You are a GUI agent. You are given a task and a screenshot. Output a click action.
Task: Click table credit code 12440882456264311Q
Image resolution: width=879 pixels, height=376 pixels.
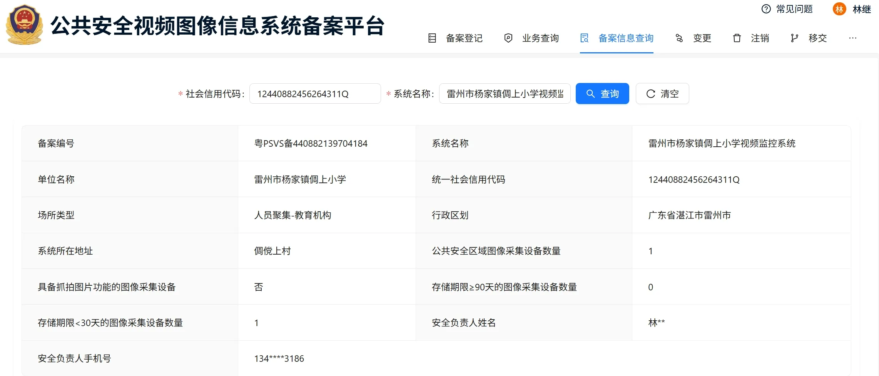(x=694, y=179)
